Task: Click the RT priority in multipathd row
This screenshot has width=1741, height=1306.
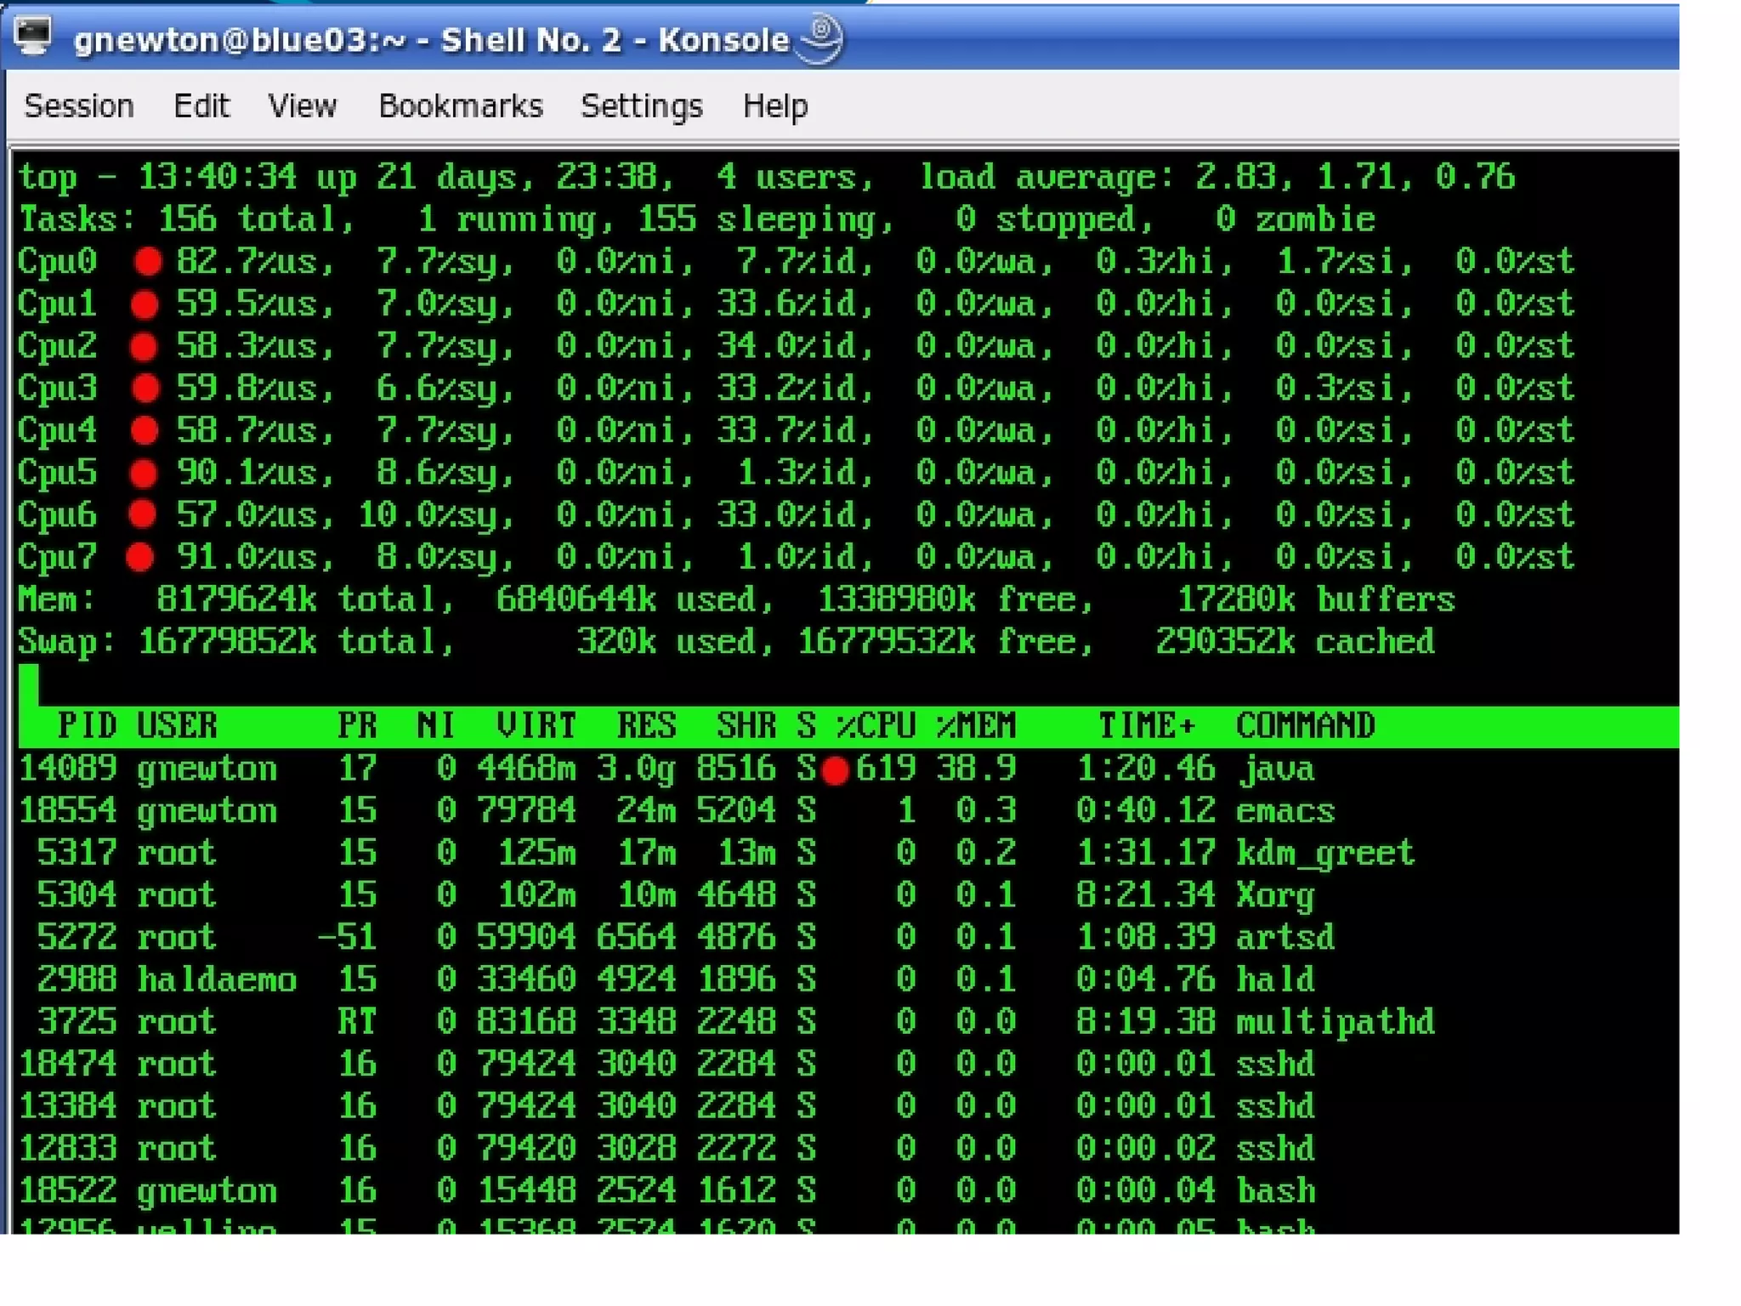Action: tap(357, 1022)
